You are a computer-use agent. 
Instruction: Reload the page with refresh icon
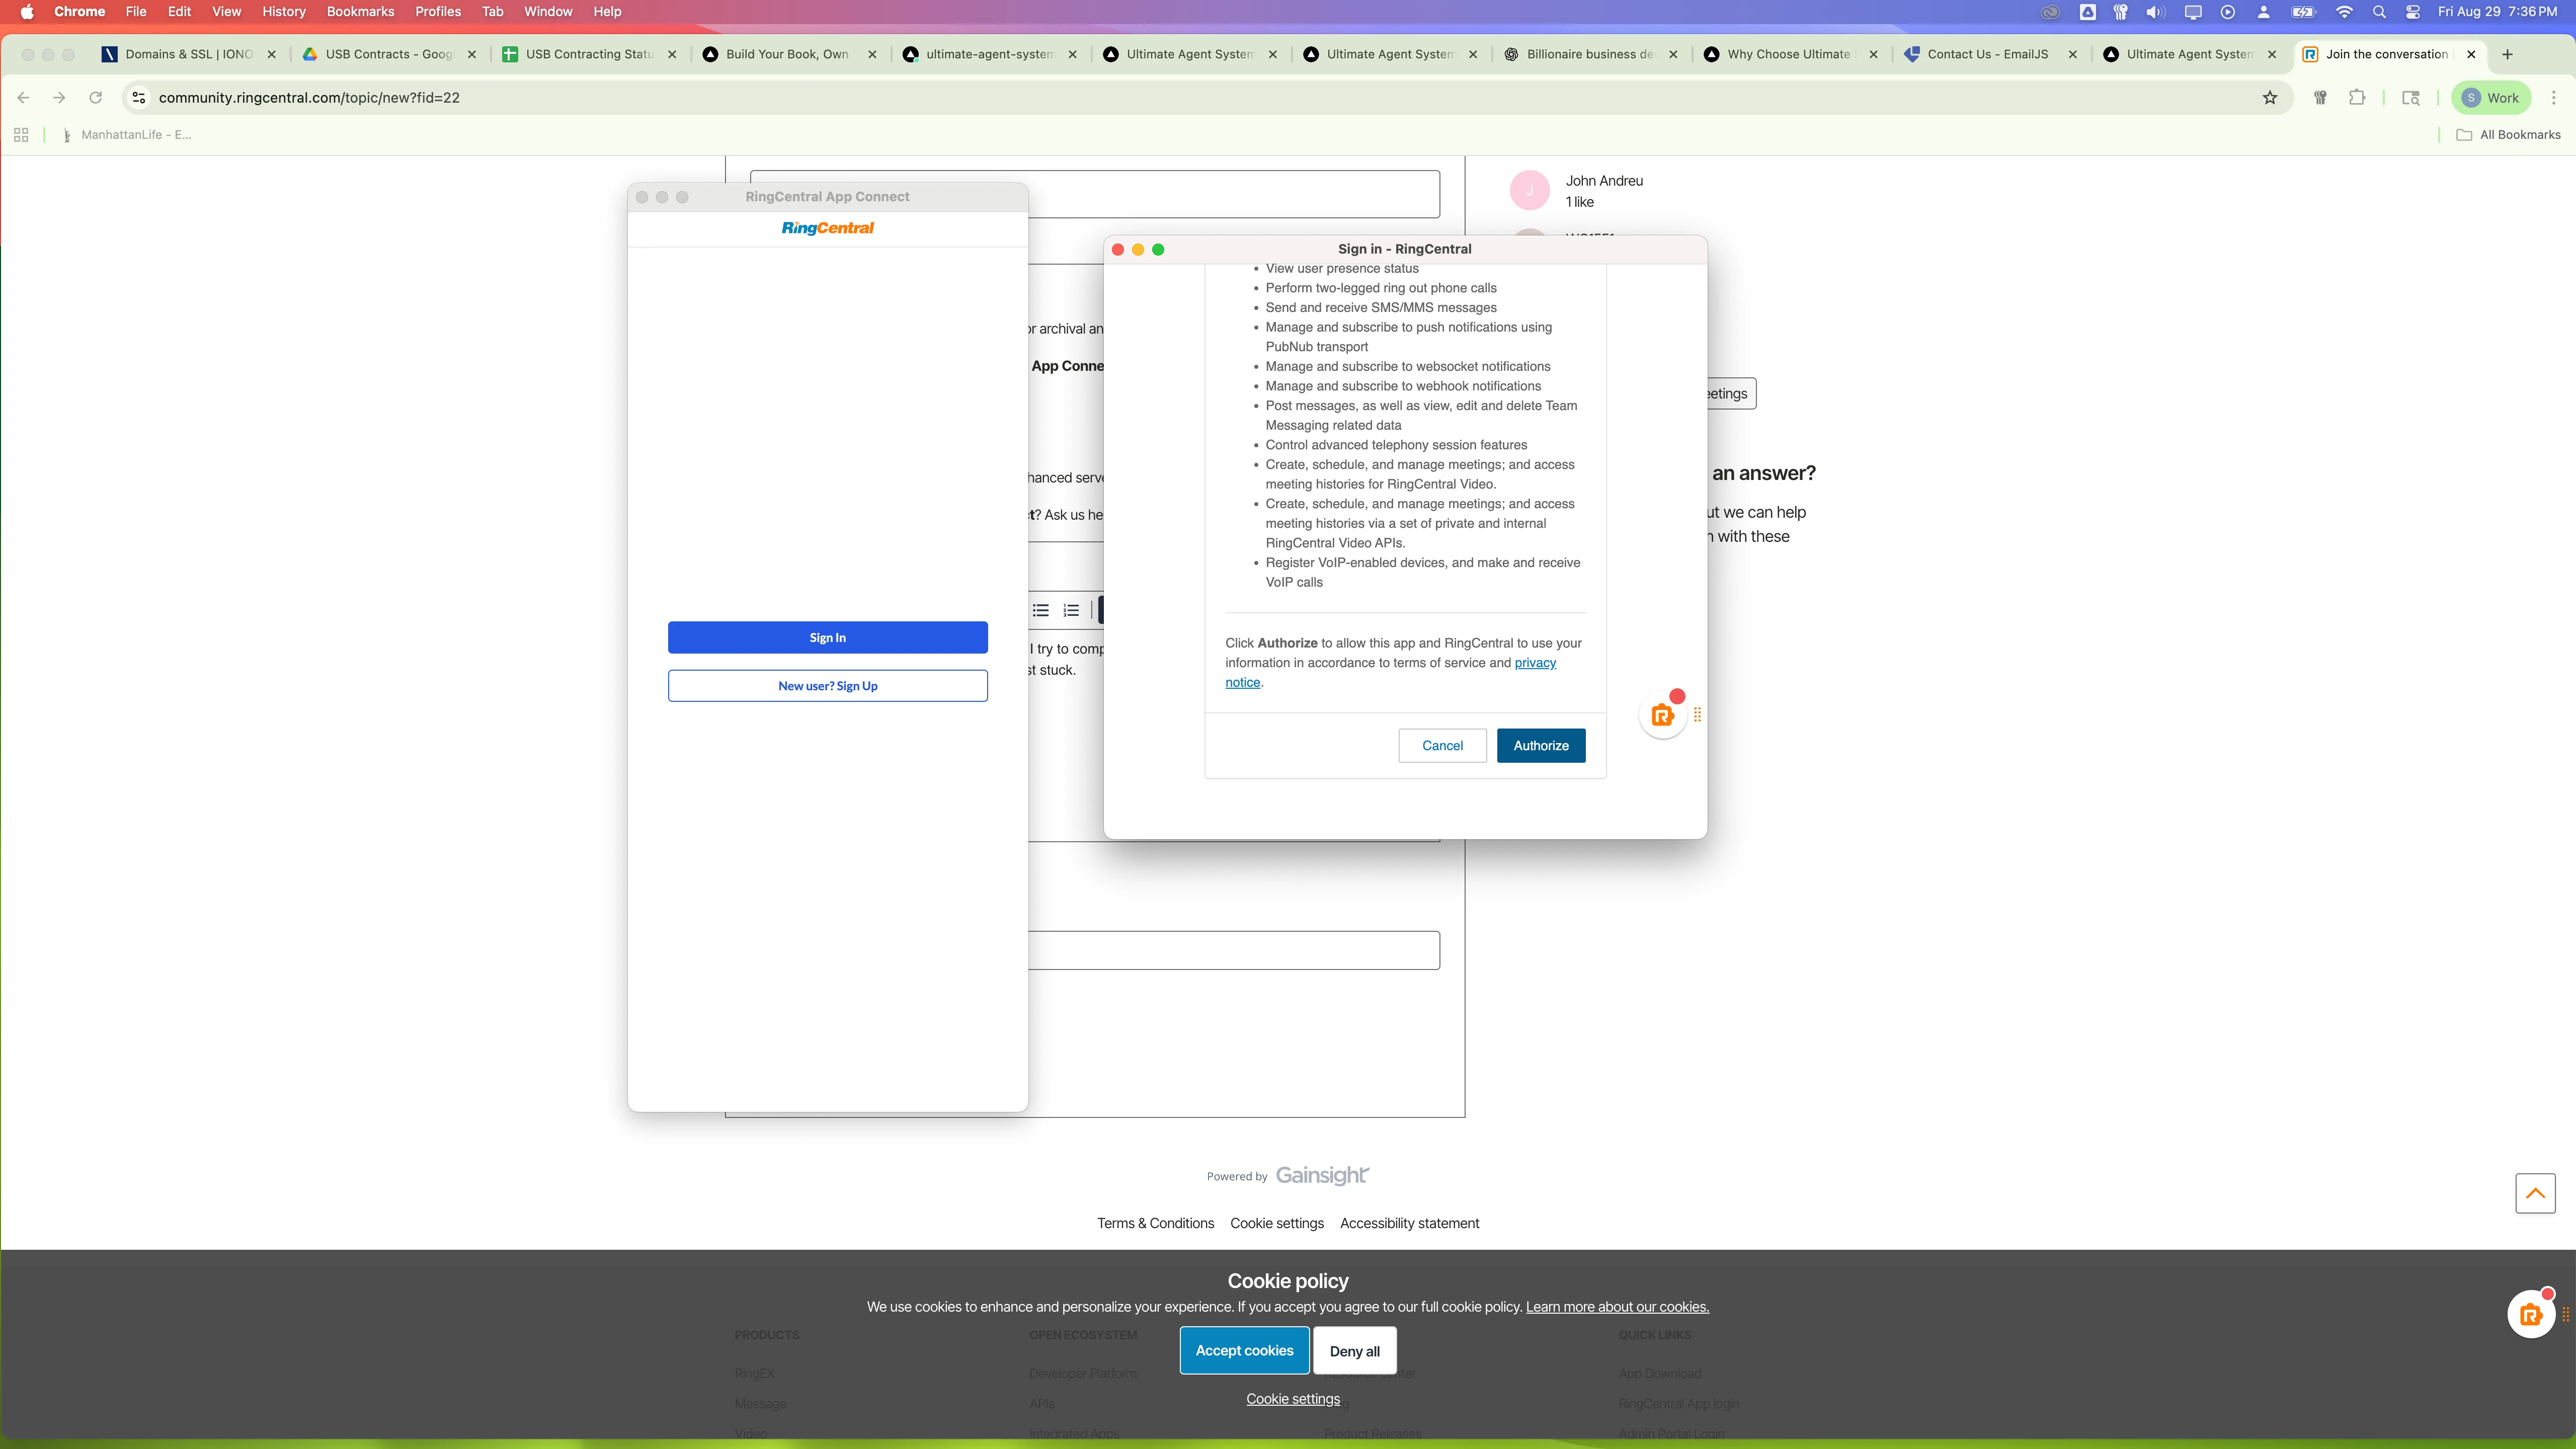point(96,98)
